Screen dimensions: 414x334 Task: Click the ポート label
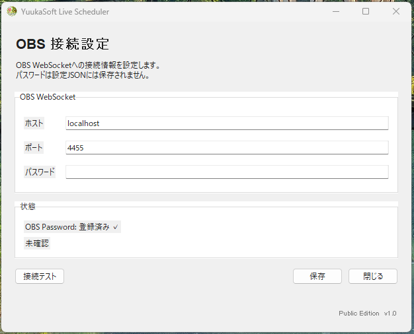[x=34, y=148]
